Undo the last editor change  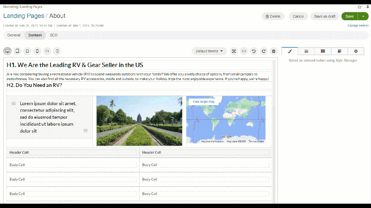(254, 51)
